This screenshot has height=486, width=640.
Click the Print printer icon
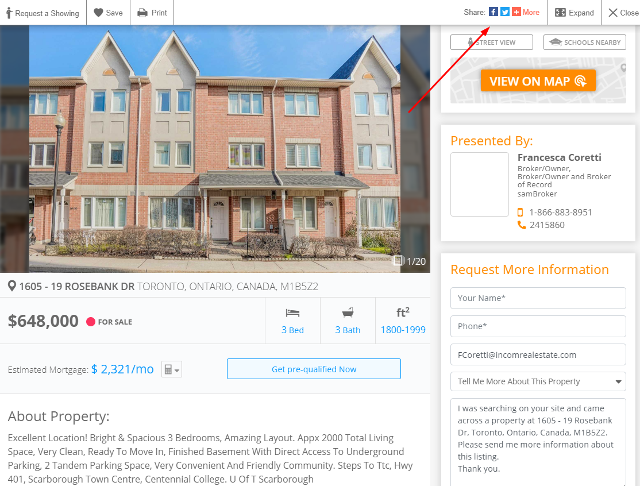142,13
